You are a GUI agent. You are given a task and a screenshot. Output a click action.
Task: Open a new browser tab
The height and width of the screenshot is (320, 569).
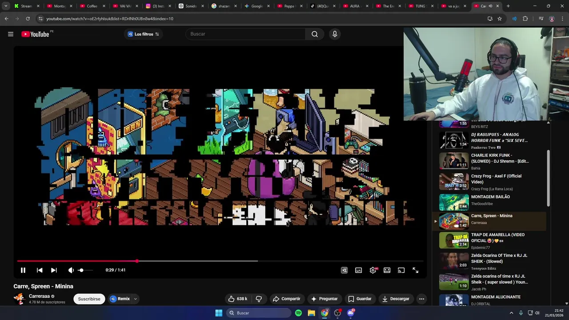click(x=508, y=6)
